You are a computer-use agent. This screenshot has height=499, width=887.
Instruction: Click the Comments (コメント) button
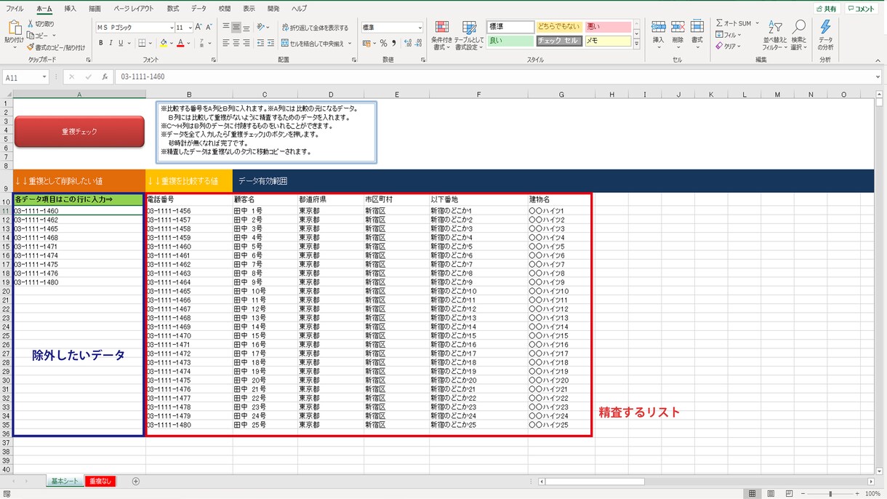pos(862,9)
